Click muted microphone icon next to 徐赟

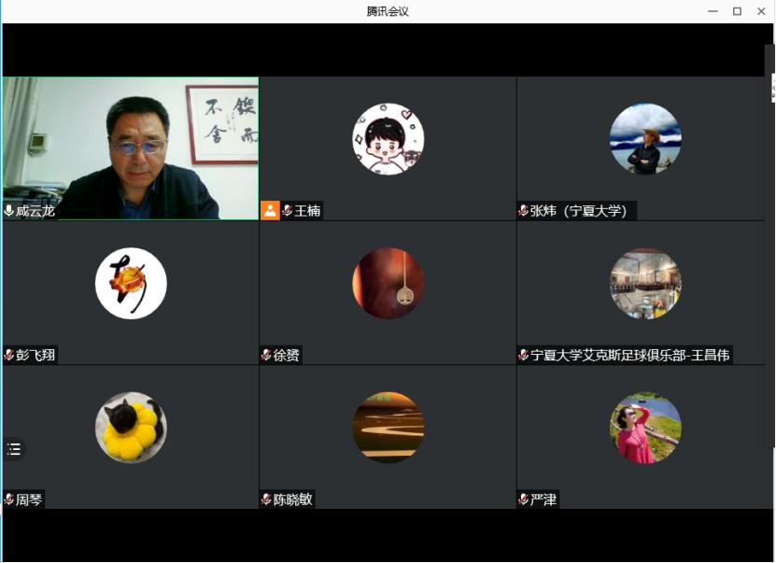click(x=266, y=355)
